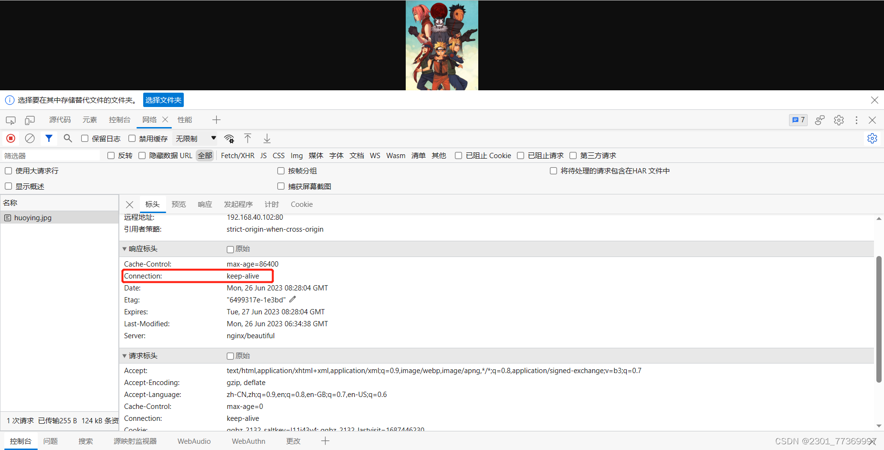Viewport: 884px width, 450px height.
Task: Switch to the Performance tab
Action: (185, 120)
